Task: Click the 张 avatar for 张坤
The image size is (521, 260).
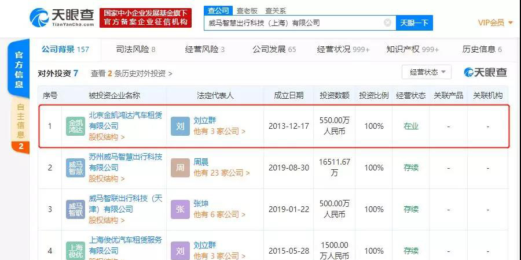Action: (180, 209)
